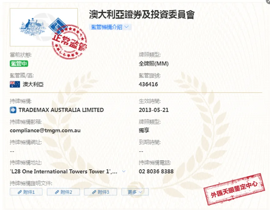Expand the full address chevron

coord(124,171)
